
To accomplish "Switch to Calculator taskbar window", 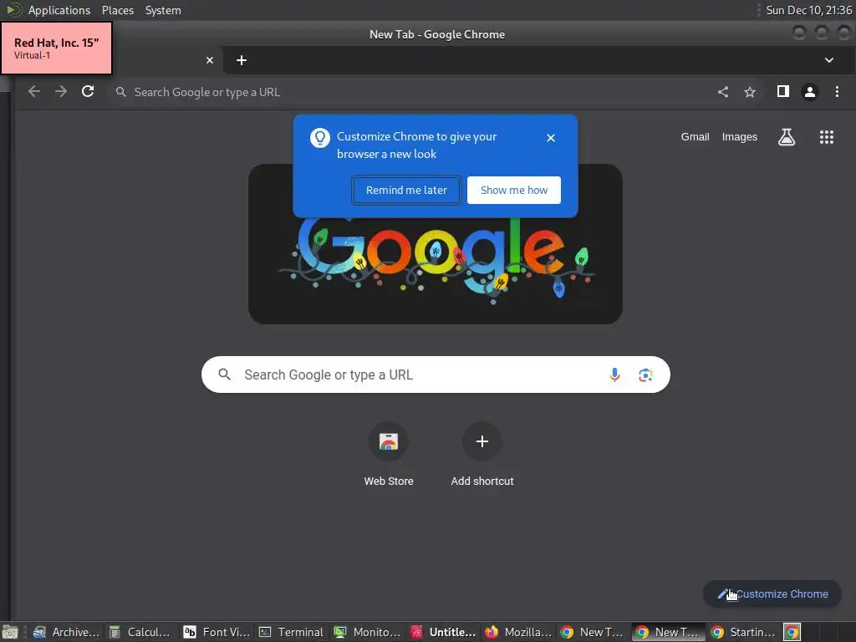I will (x=140, y=632).
